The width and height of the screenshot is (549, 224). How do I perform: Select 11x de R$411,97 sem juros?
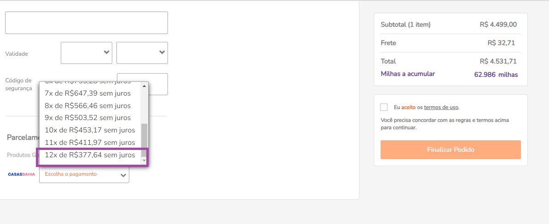(90, 143)
